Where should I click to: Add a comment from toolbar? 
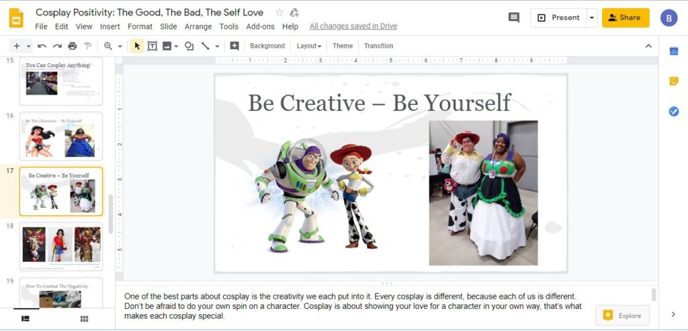coord(234,46)
